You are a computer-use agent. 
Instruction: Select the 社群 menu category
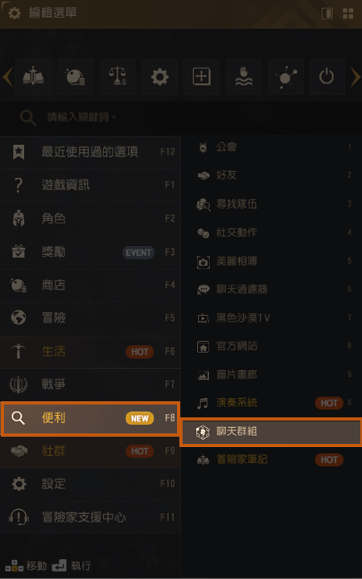coord(90,451)
